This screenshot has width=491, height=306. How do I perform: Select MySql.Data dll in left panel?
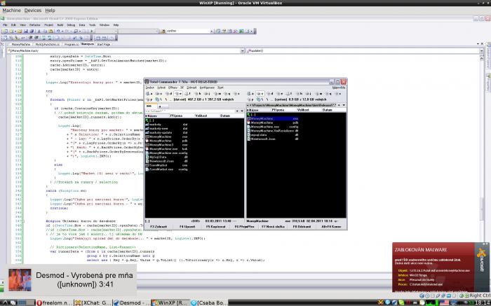coord(167,157)
